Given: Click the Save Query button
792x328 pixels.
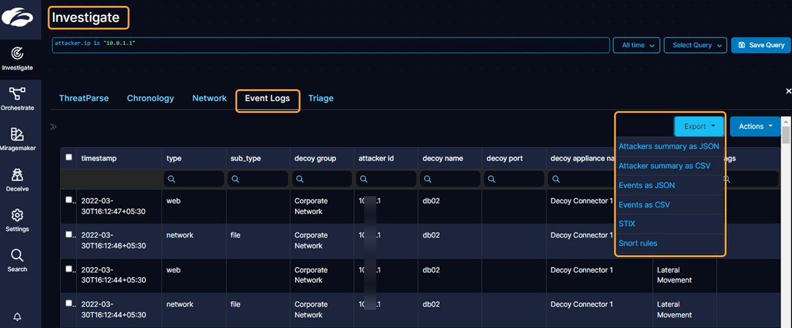Looking at the screenshot, I should click(760, 45).
